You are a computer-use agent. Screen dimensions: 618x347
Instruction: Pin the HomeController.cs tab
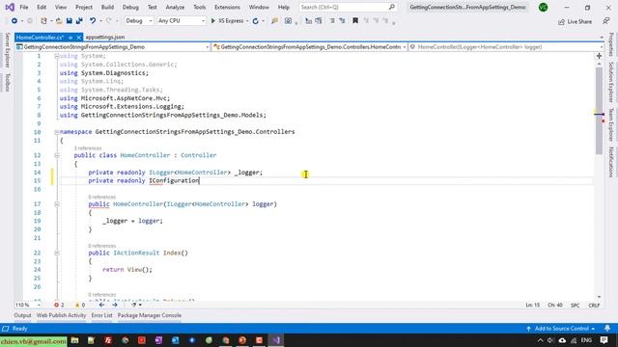tap(70, 38)
